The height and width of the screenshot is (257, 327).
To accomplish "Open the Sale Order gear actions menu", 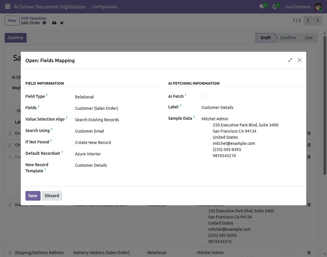I will click(x=44, y=23).
